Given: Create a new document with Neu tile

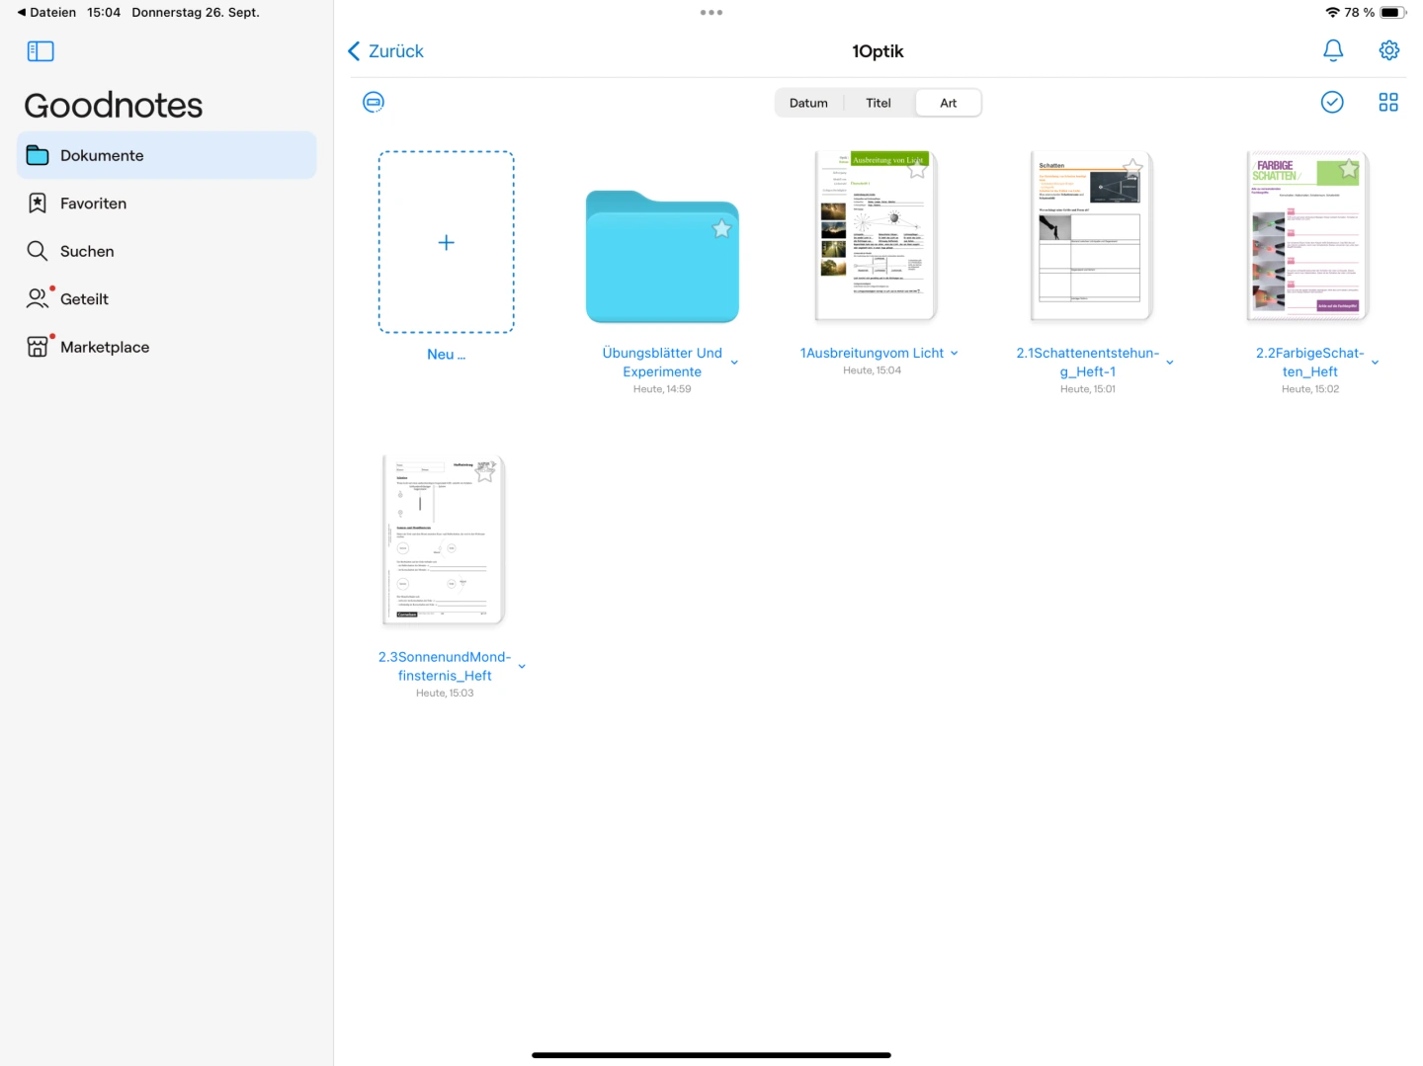Looking at the screenshot, I should coord(446,242).
